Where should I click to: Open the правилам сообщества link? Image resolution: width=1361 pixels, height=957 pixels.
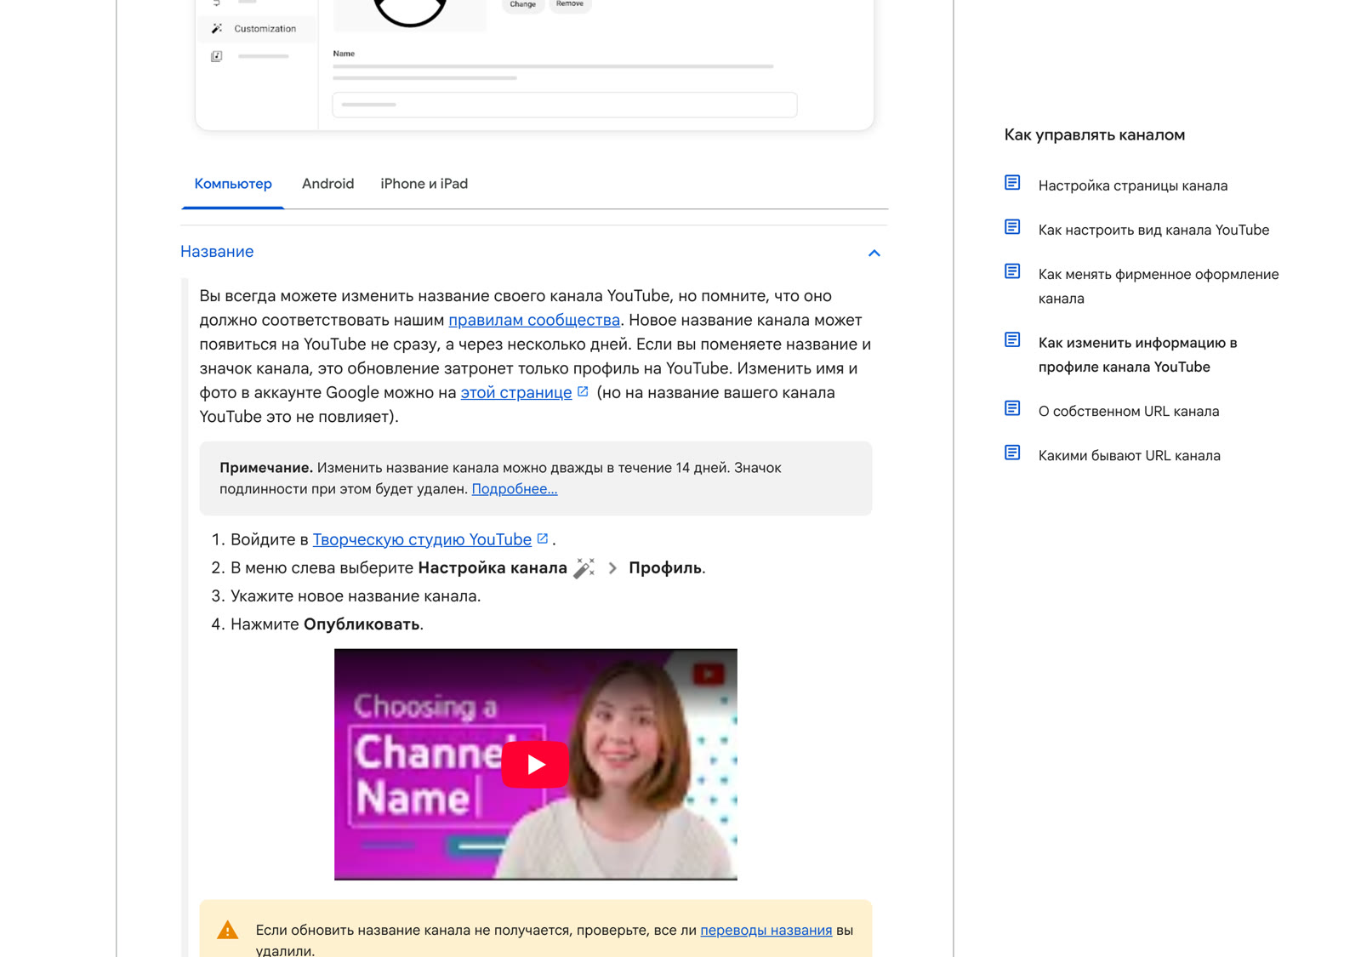(x=534, y=321)
